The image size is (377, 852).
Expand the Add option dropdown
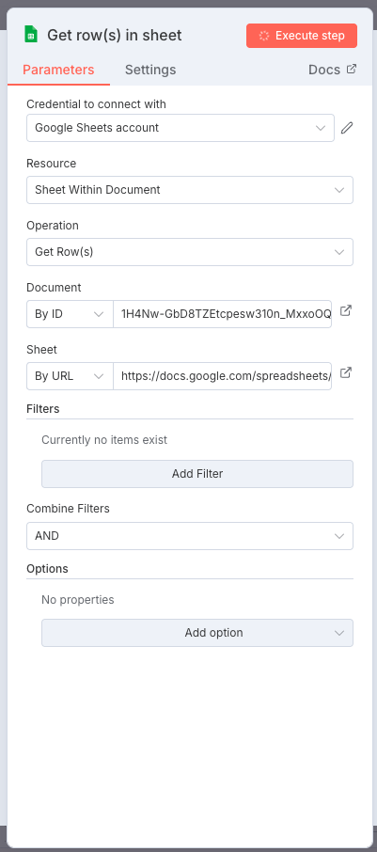coord(197,633)
